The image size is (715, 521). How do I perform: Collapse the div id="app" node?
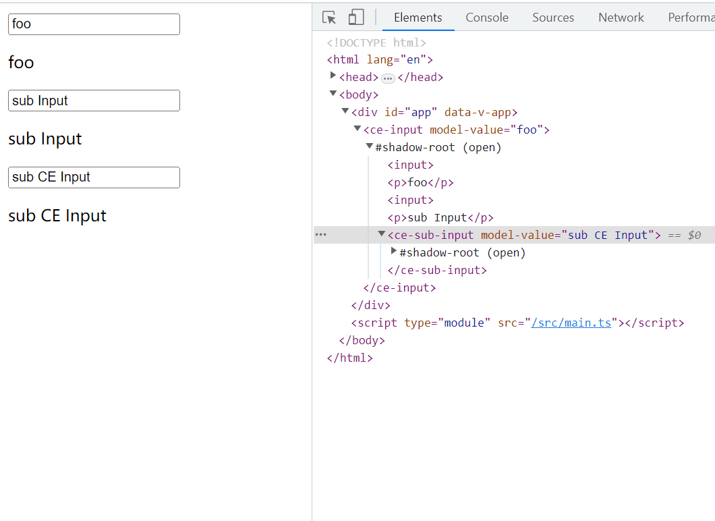[x=345, y=111]
